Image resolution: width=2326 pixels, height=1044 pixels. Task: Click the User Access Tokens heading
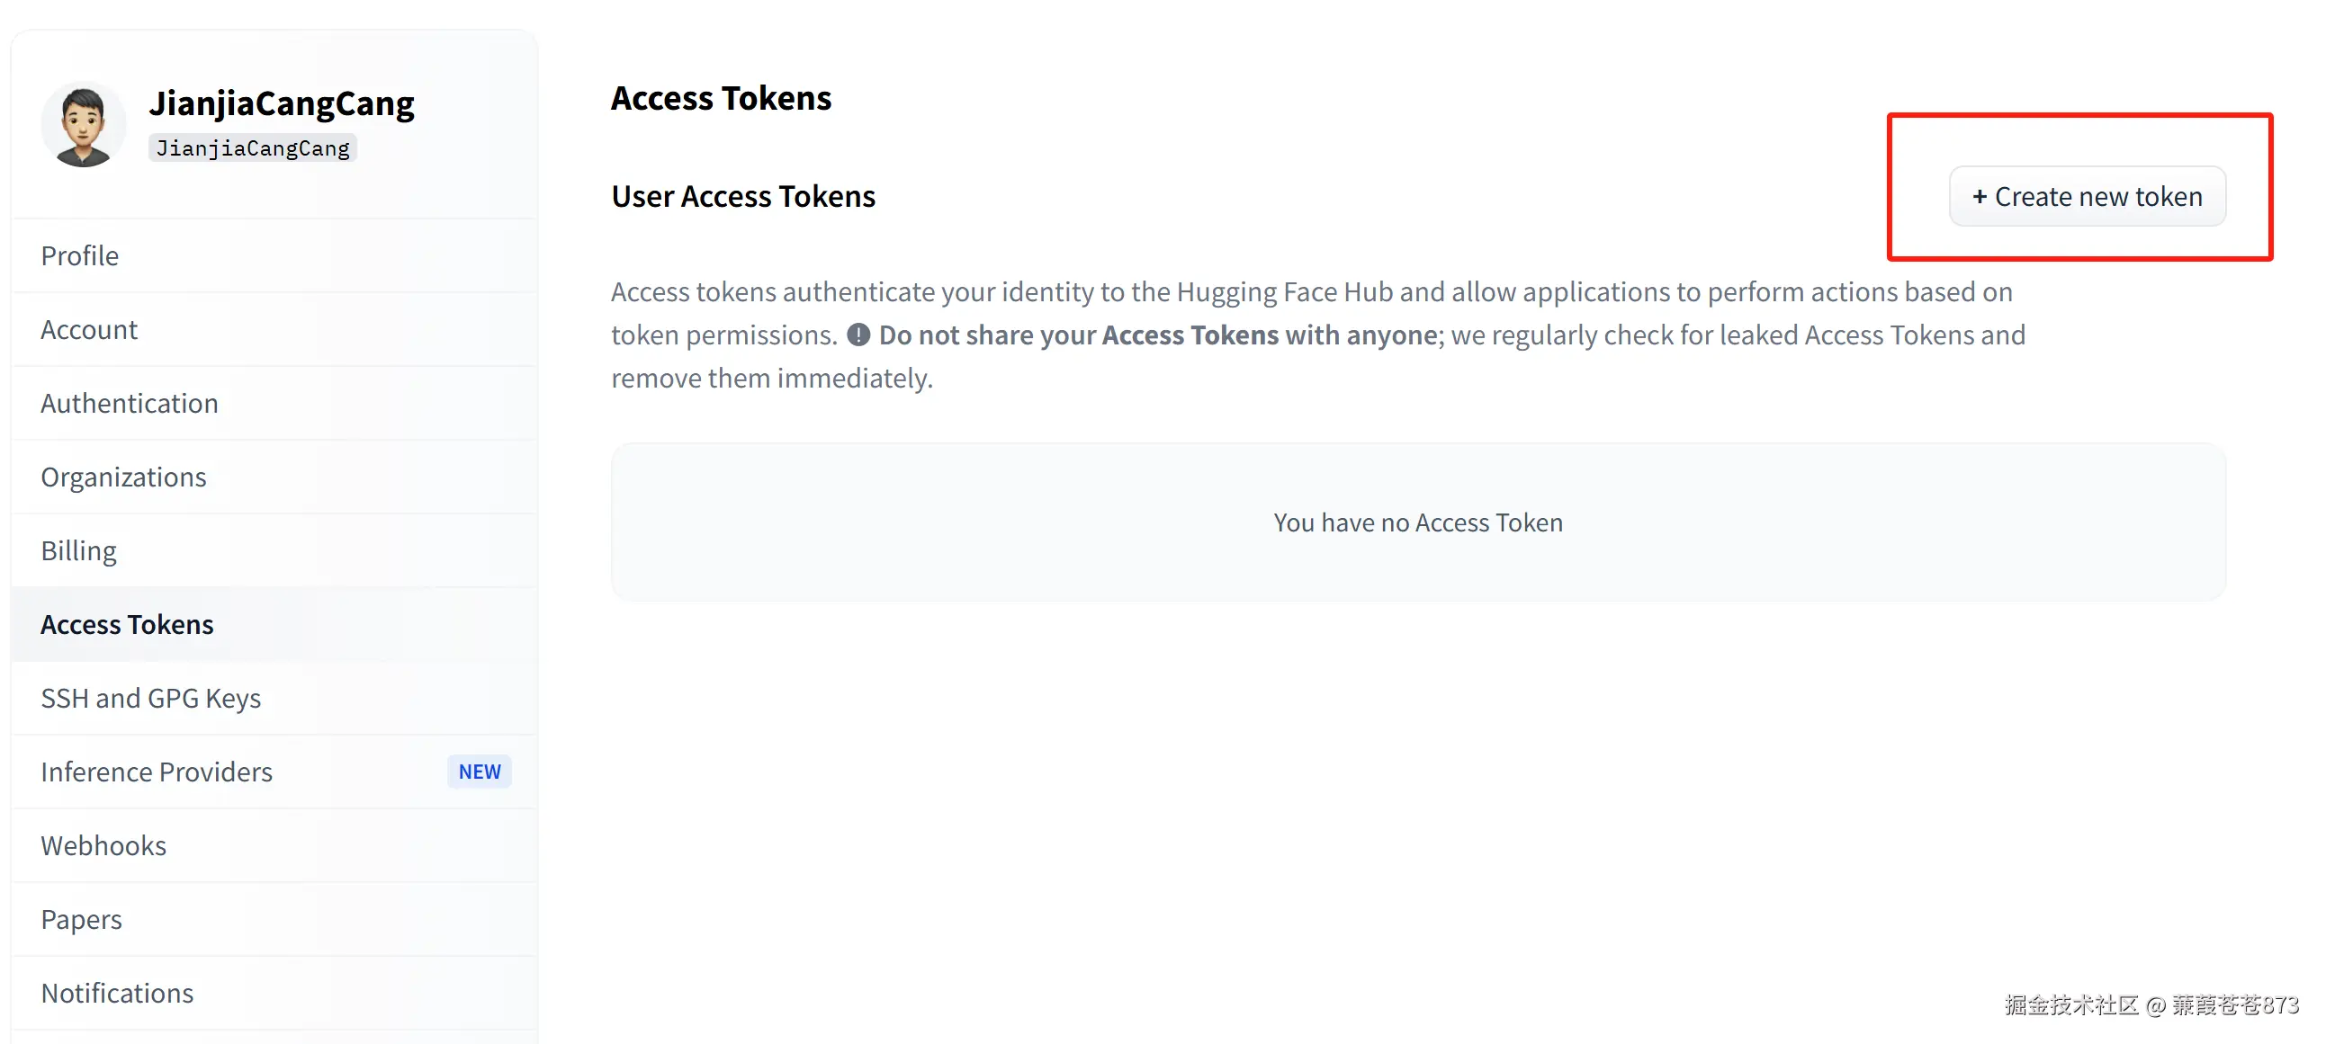pos(743,197)
